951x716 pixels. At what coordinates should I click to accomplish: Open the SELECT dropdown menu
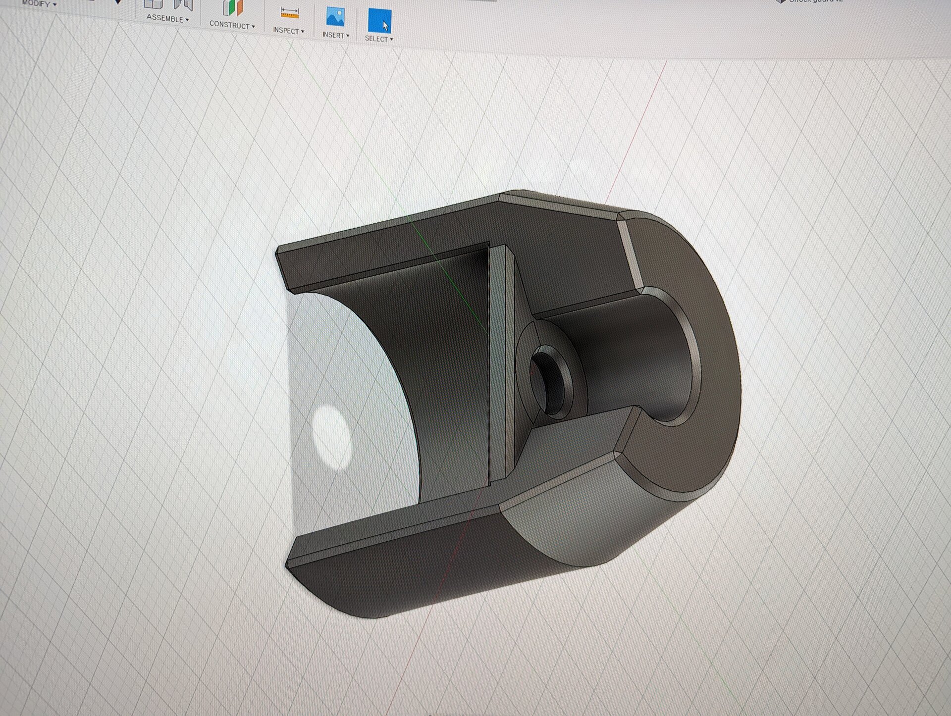(379, 39)
